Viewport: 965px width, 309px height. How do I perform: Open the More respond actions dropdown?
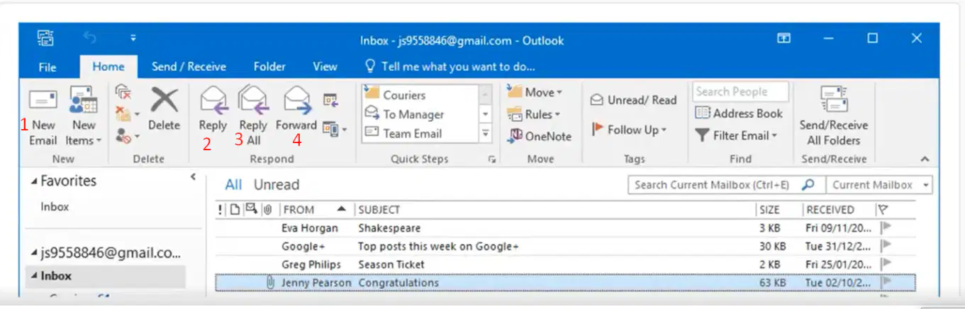click(335, 129)
